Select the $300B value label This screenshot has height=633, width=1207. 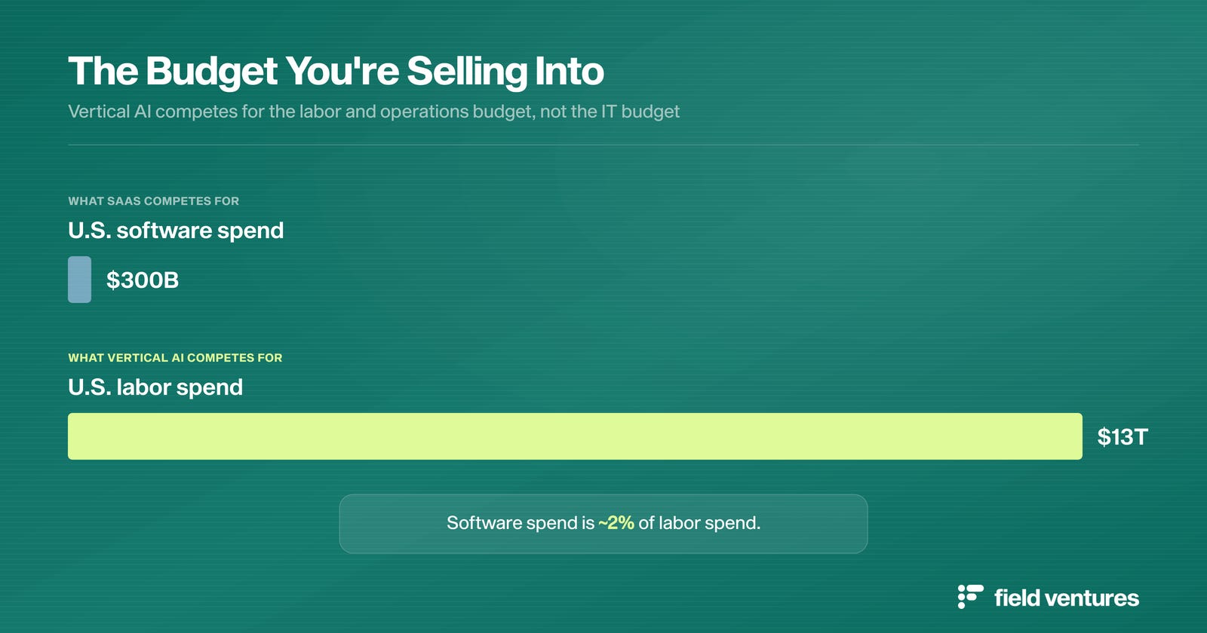pyautogui.click(x=143, y=280)
